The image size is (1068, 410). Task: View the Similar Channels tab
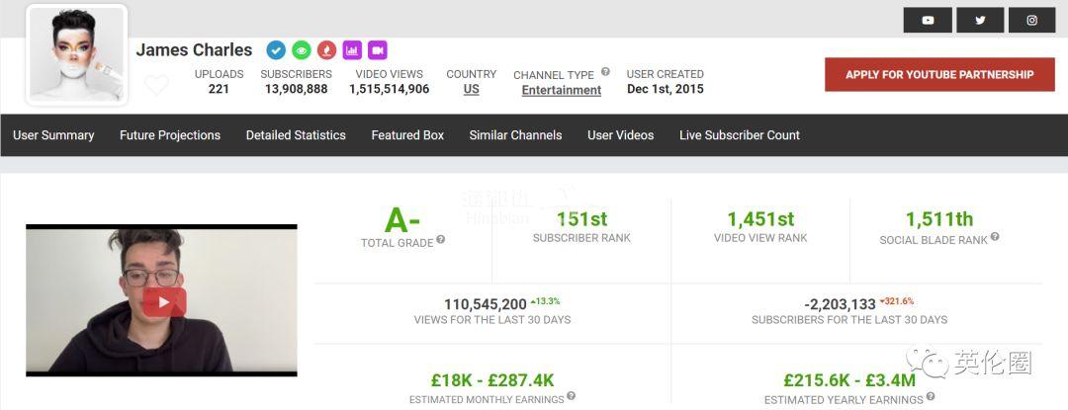click(x=515, y=135)
